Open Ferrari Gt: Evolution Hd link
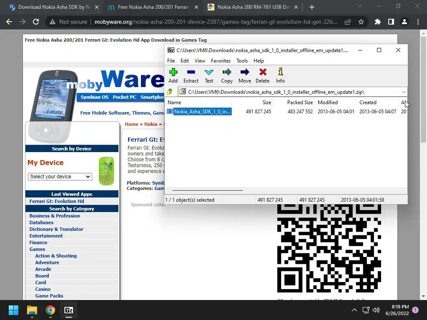The width and height of the screenshot is (427, 320). 57,201
